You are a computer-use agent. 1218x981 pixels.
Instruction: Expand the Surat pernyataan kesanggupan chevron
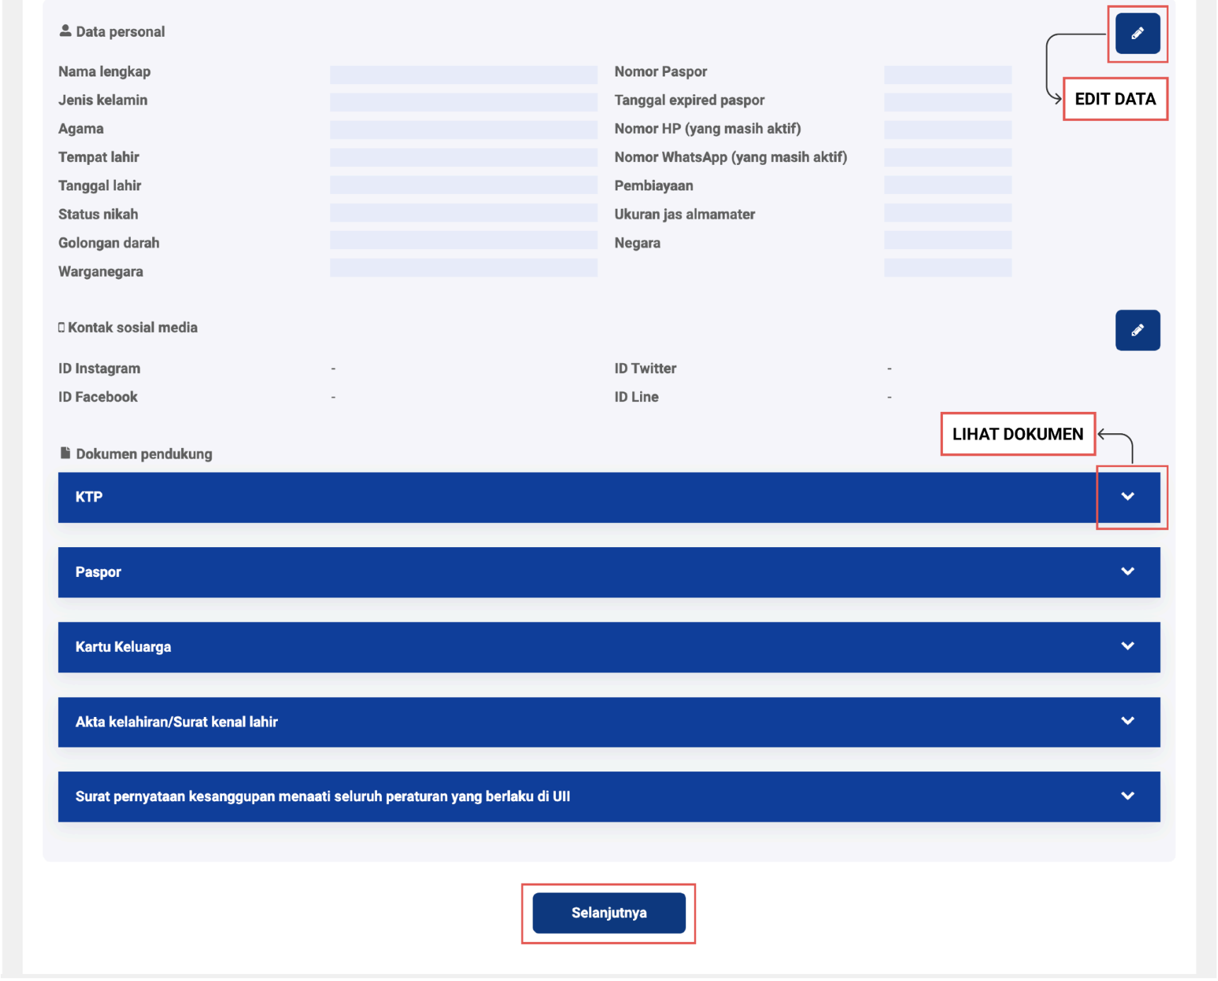[x=1127, y=796]
